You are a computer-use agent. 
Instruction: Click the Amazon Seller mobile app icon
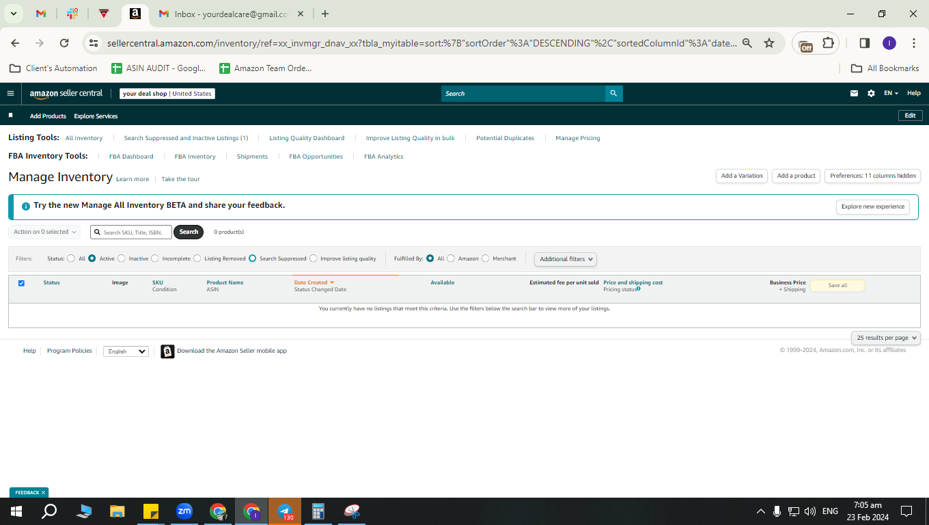pos(167,351)
